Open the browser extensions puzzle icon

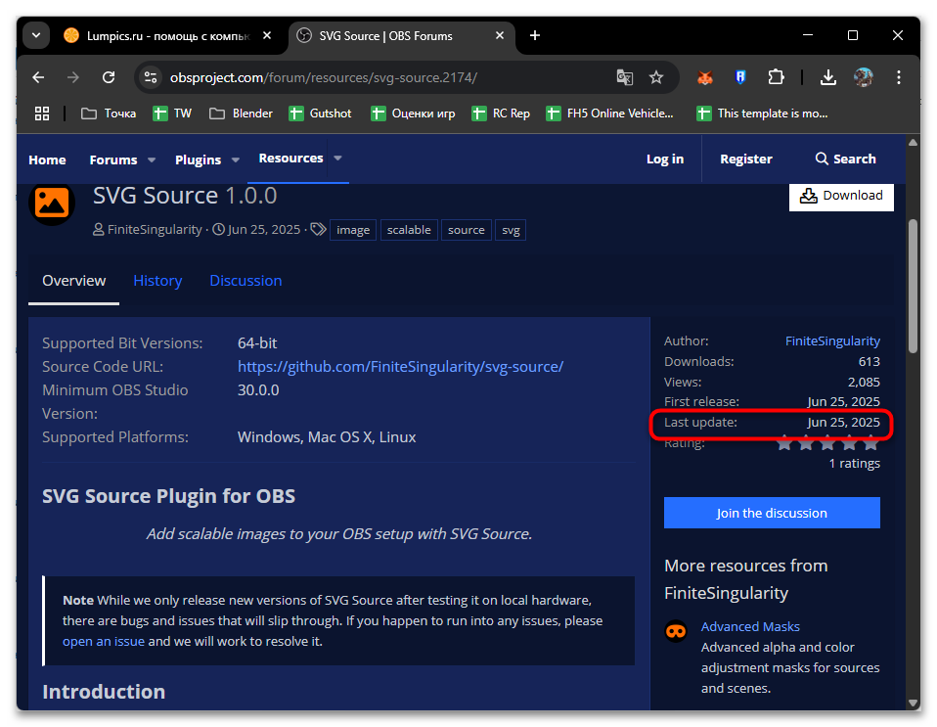pyautogui.click(x=777, y=77)
